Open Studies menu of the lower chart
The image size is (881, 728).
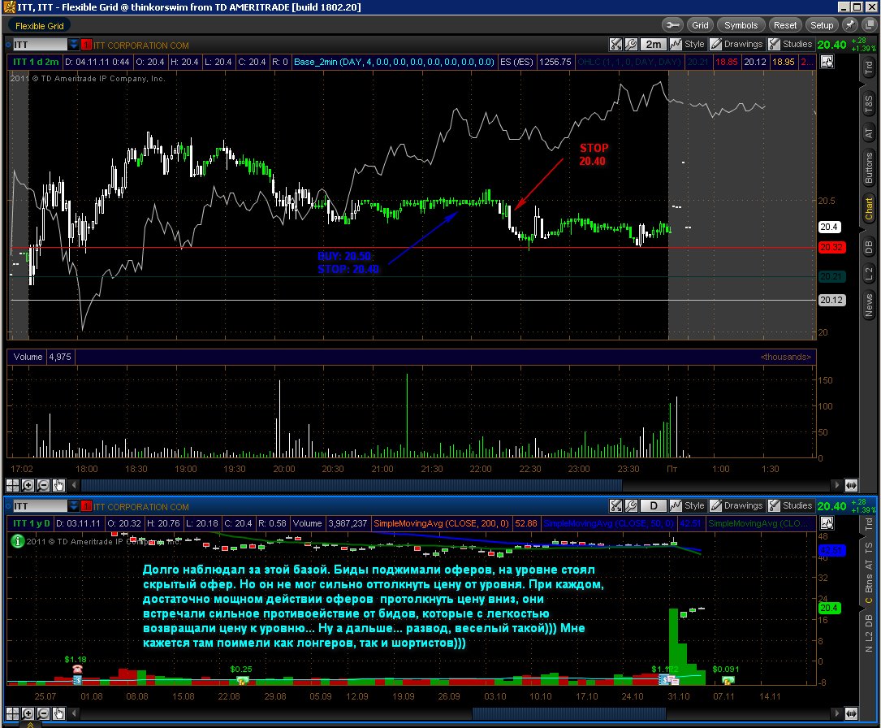[x=791, y=506]
